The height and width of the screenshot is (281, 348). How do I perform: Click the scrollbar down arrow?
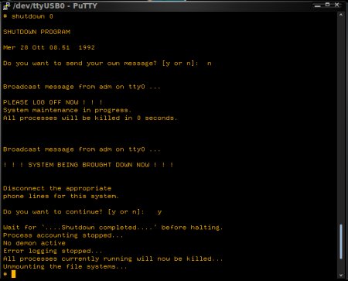pos(341,275)
